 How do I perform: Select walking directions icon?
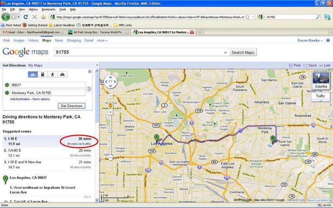[x=52, y=74]
